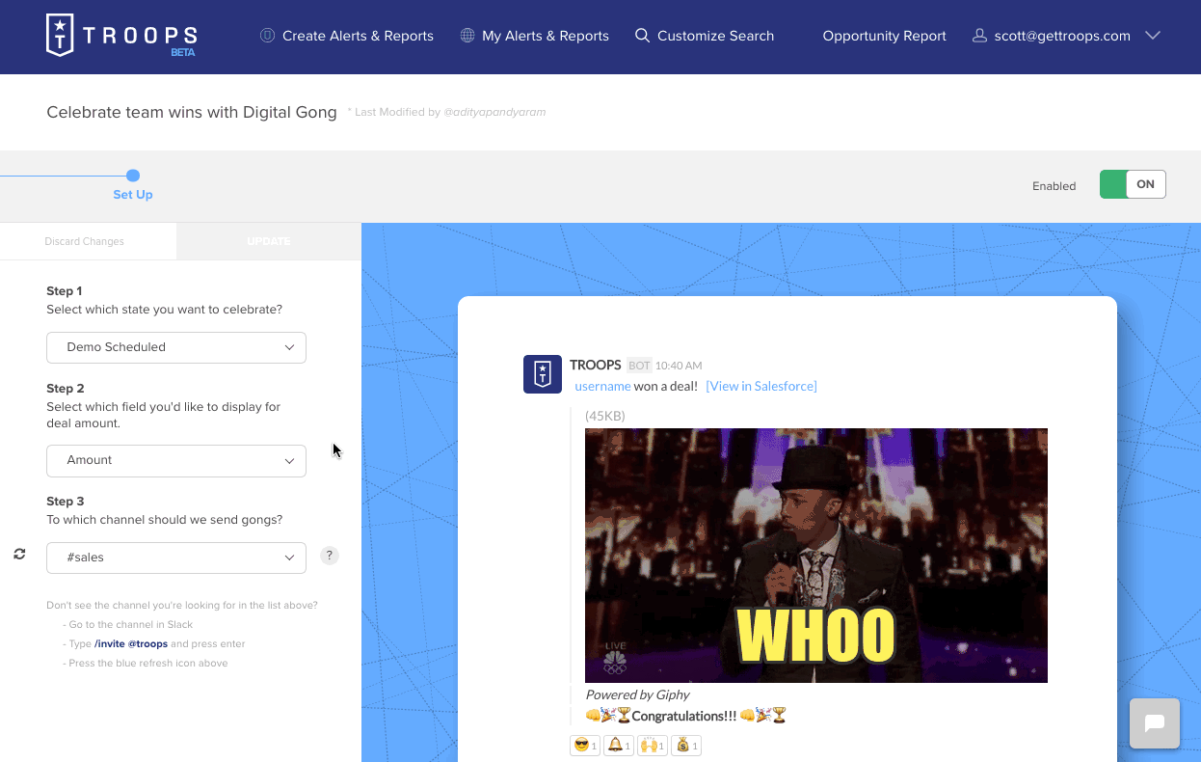
Task: Click the 'Step 3' heading
Action: point(66,501)
